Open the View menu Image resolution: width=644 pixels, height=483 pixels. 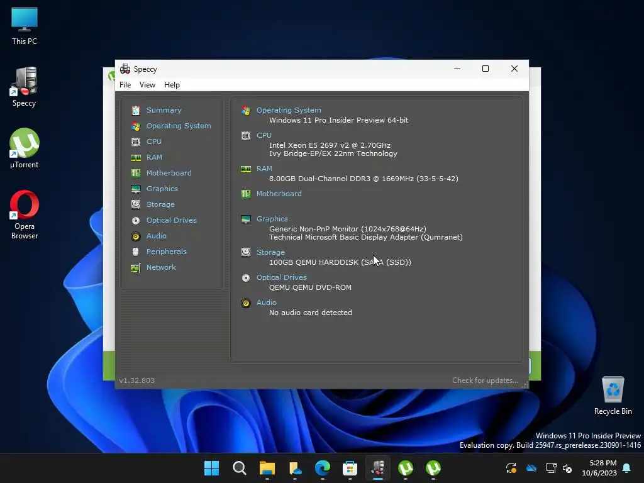pyautogui.click(x=147, y=85)
